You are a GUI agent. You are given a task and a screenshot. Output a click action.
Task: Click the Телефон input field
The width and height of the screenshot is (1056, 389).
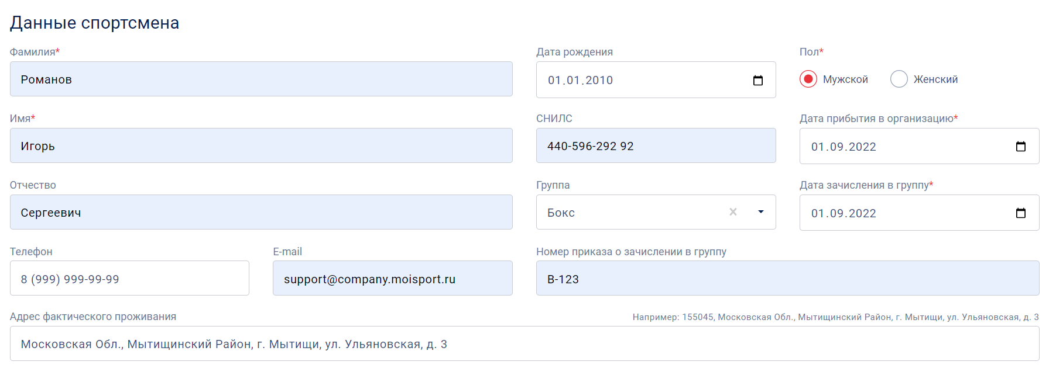pyautogui.click(x=129, y=278)
